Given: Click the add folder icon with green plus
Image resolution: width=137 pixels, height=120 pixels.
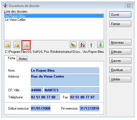Looking at the screenshot, I should point(8,45).
